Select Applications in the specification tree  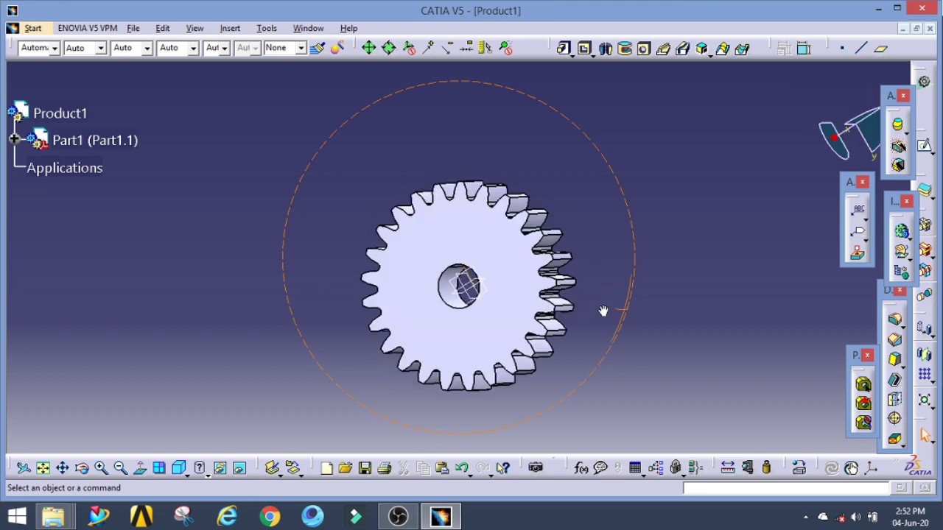click(x=65, y=168)
